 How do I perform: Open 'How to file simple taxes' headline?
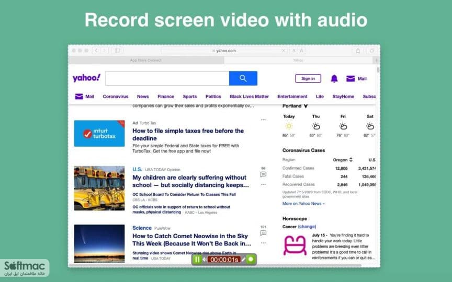tap(188, 134)
